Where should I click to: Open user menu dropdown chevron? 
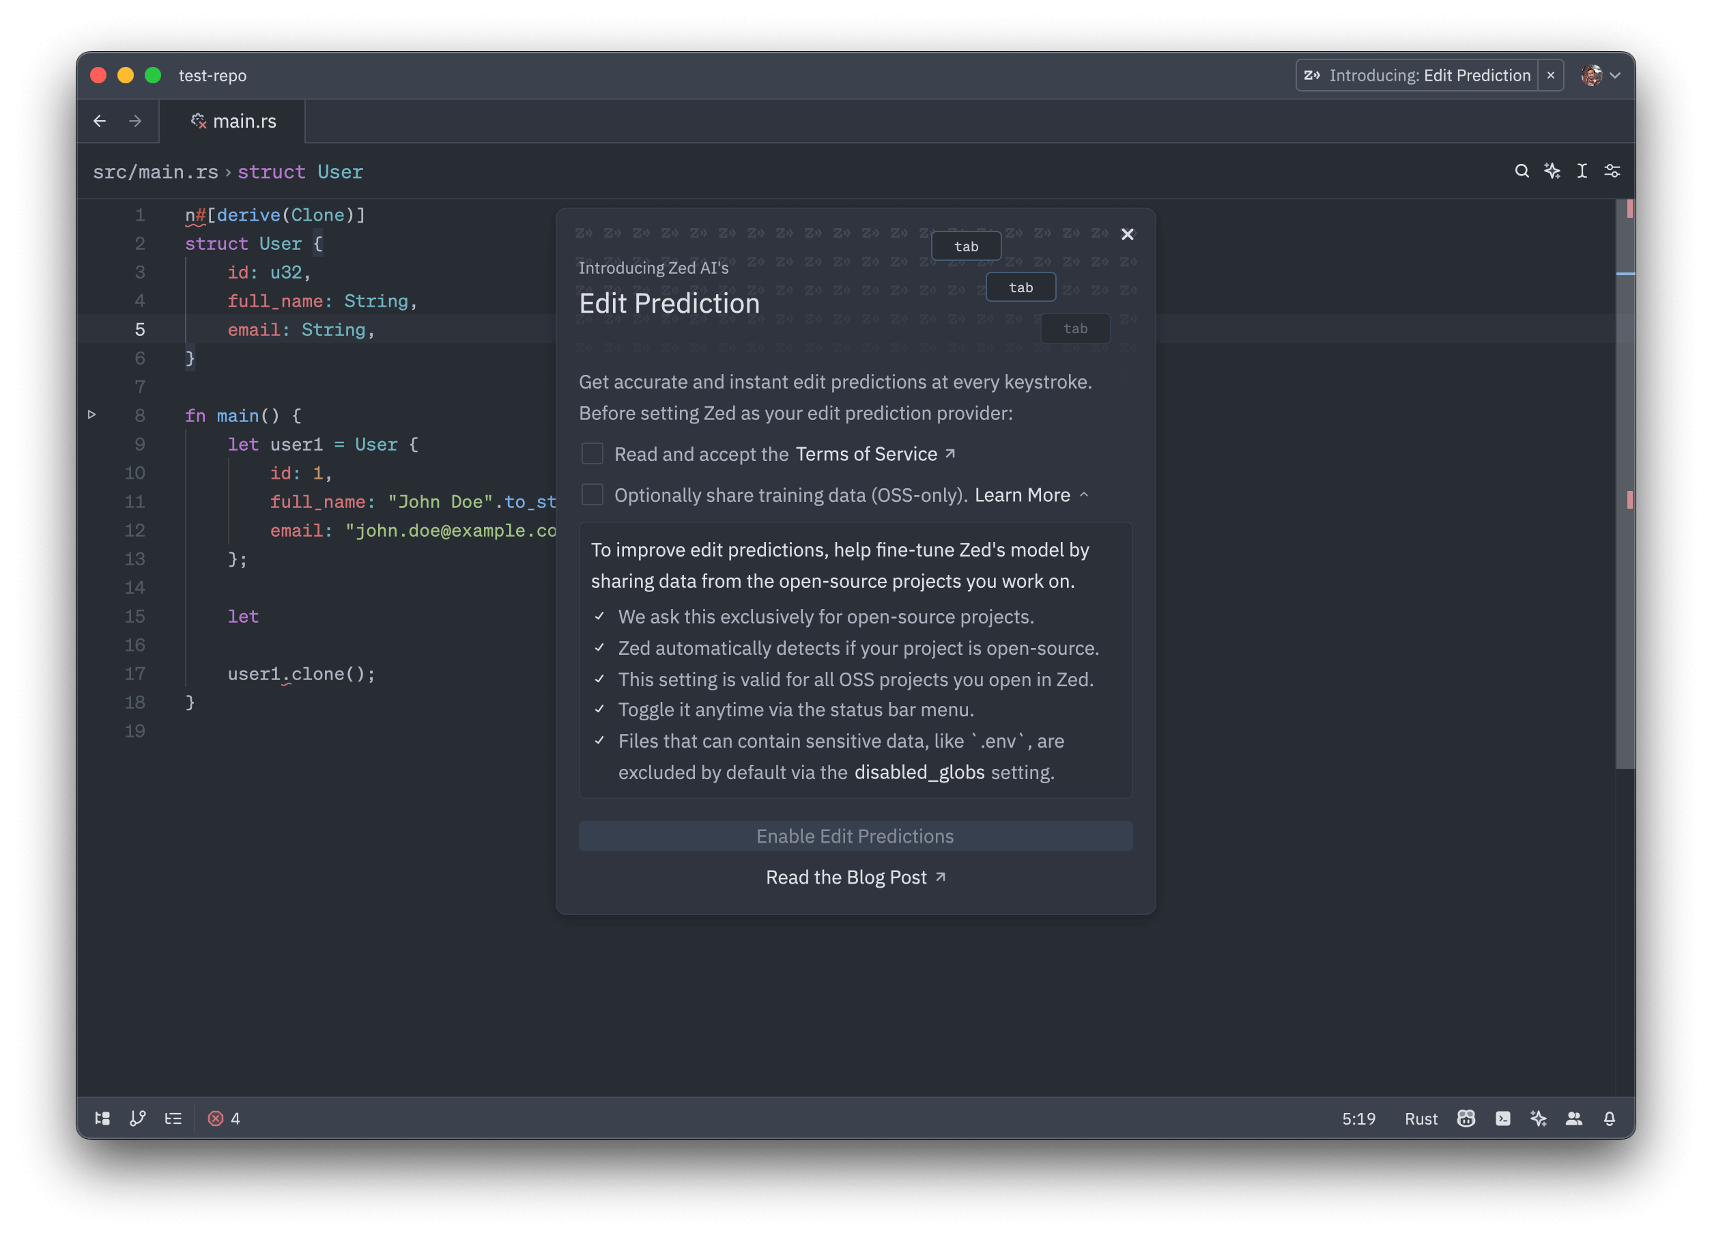(1615, 76)
